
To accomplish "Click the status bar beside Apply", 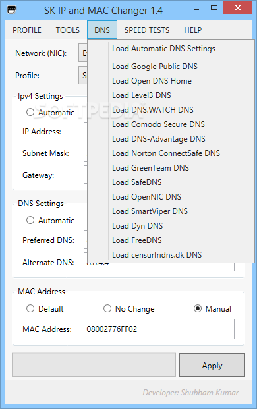I will click(94, 365).
